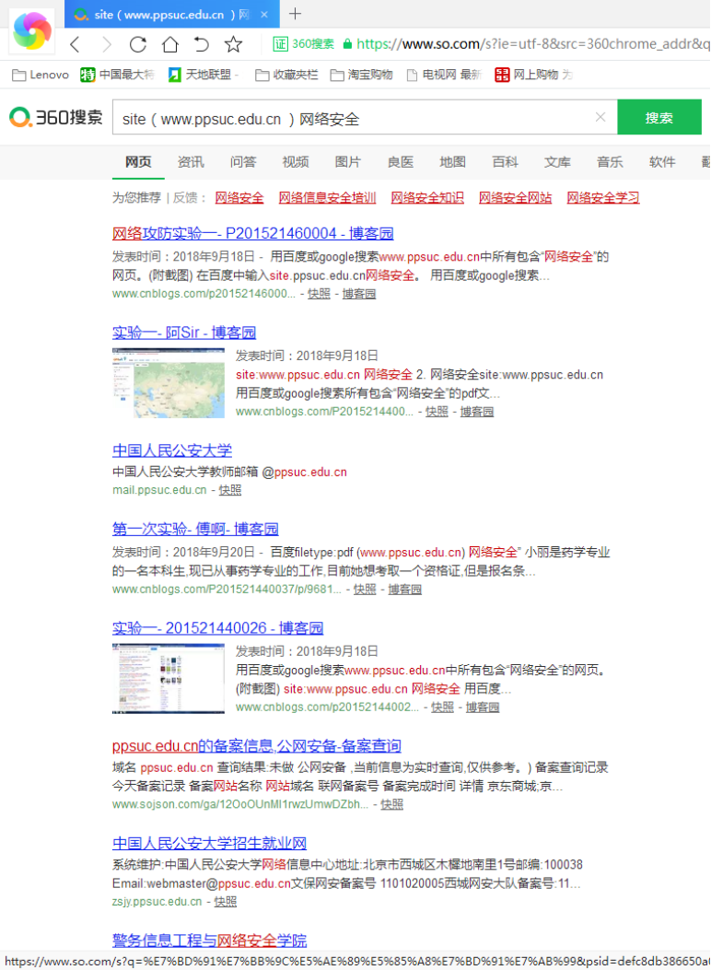
Task: Switch to the 良医 tab
Action: [x=400, y=162]
